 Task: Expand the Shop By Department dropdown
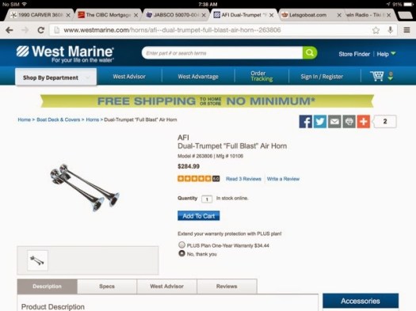point(55,77)
